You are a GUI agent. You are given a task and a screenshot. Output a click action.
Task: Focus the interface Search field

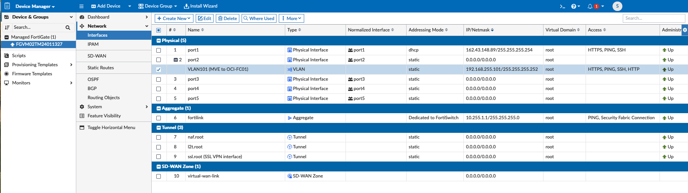pyautogui.click(x=654, y=18)
